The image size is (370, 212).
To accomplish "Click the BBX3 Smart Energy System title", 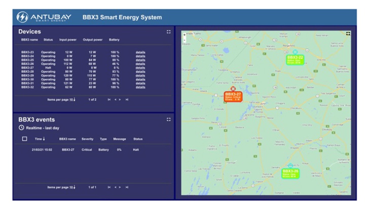I will pos(122,17).
